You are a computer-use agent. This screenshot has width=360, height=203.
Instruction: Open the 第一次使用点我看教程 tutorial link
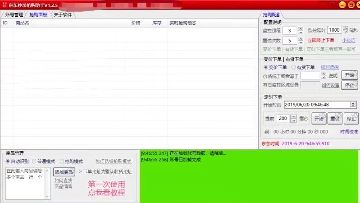[106, 188]
